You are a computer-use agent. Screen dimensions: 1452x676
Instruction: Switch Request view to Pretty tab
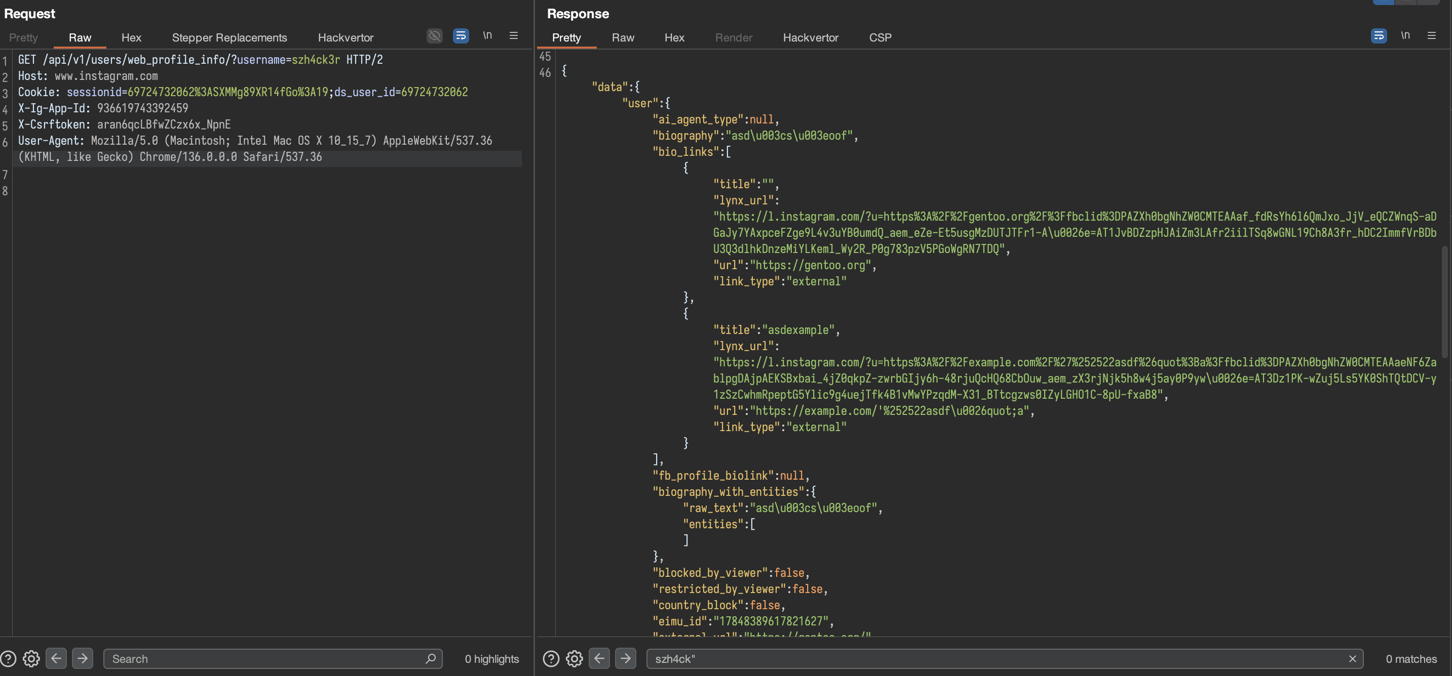[24, 38]
